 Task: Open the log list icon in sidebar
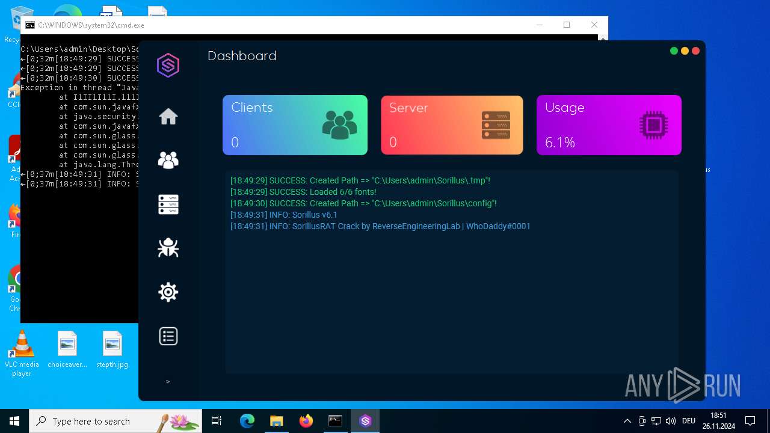[x=168, y=336]
